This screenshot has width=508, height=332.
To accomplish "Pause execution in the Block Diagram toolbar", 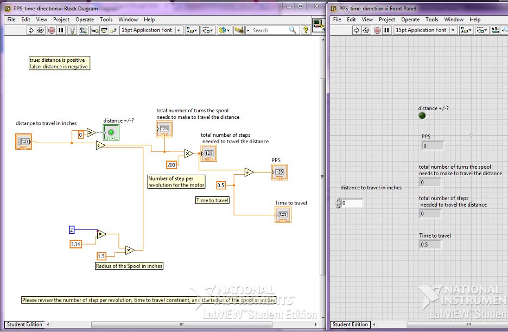I will [x=61, y=30].
